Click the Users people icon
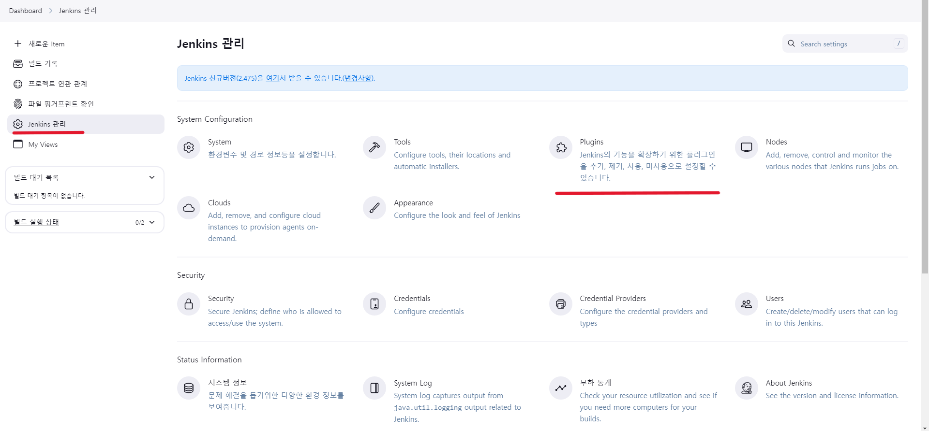The image size is (929, 431). [747, 304]
